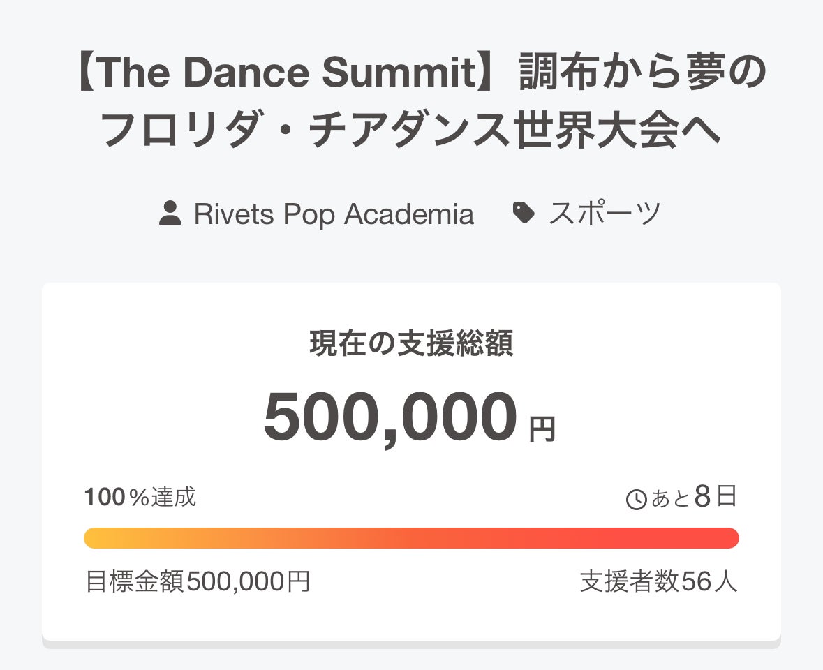Click the 支援者数56人 supporter count
The height and width of the screenshot is (670, 823).
click(x=658, y=581)
